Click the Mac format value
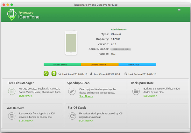The image size is (191, 133). pyautogui.click(x=113, y=54)
